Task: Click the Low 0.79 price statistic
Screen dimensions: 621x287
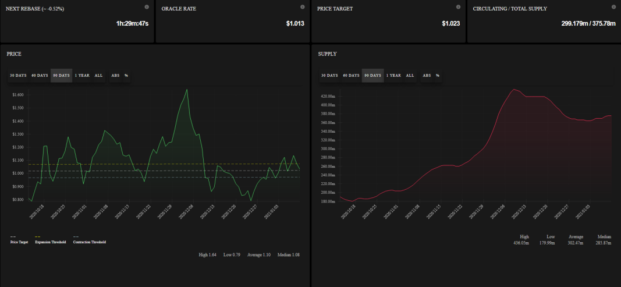Action: [232, 255]
